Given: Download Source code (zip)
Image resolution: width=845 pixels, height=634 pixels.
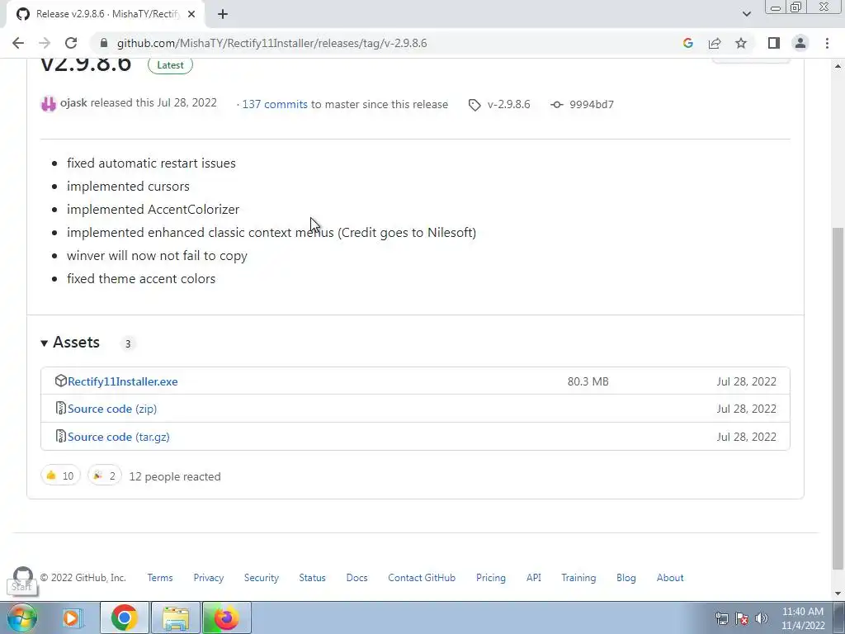Looking at the screenshot, I should click(112, 409).
